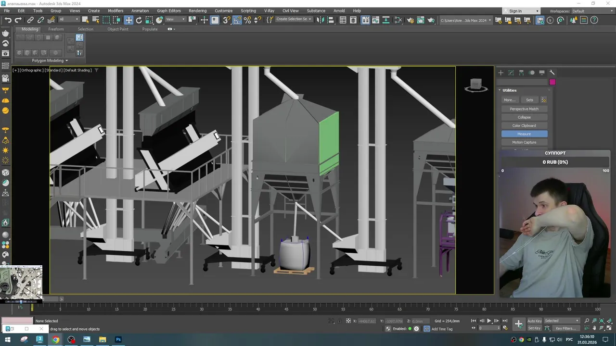Open the Select by Name dialog
The width and height of the screenshot is (616, 346).
tap(95, 20)
